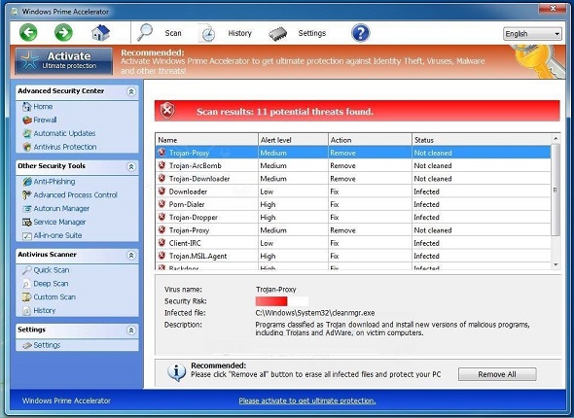Click the infected file path cleanmgr.exe
This screenshot has height=418, width=574.
pos(315,313)
